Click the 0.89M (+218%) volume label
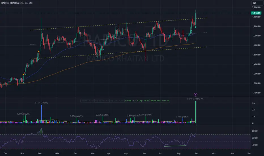264x156 pixels. (133, 115)
